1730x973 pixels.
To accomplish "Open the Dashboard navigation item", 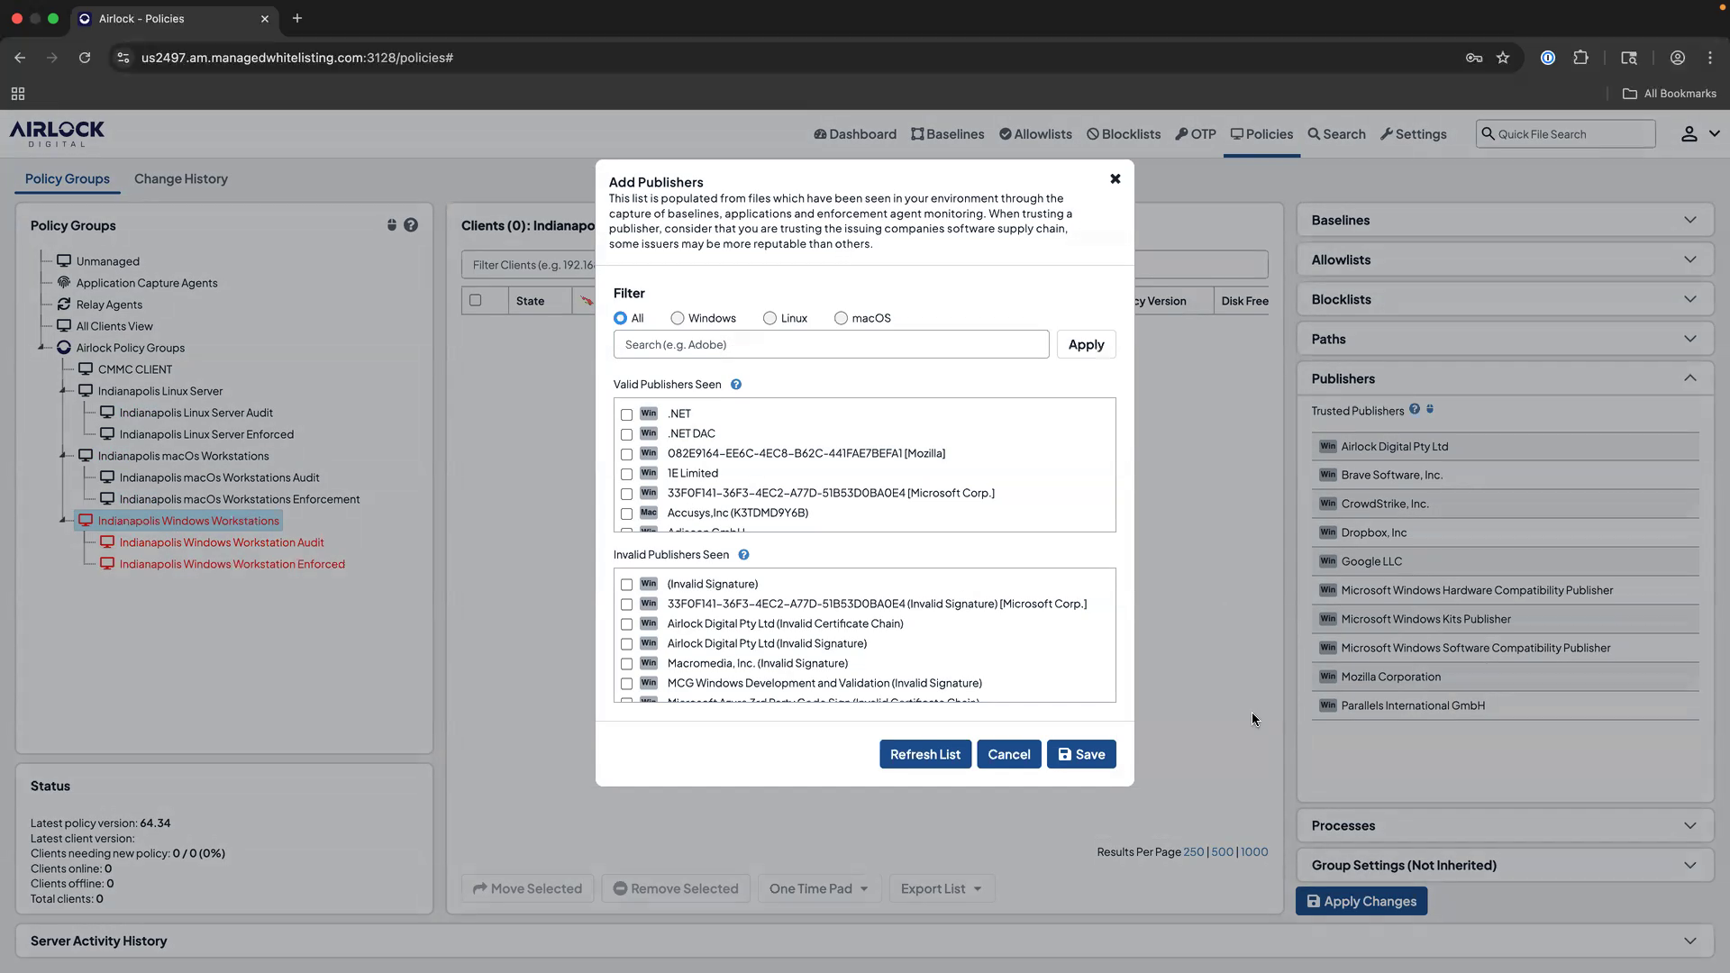I will [854, 133].
